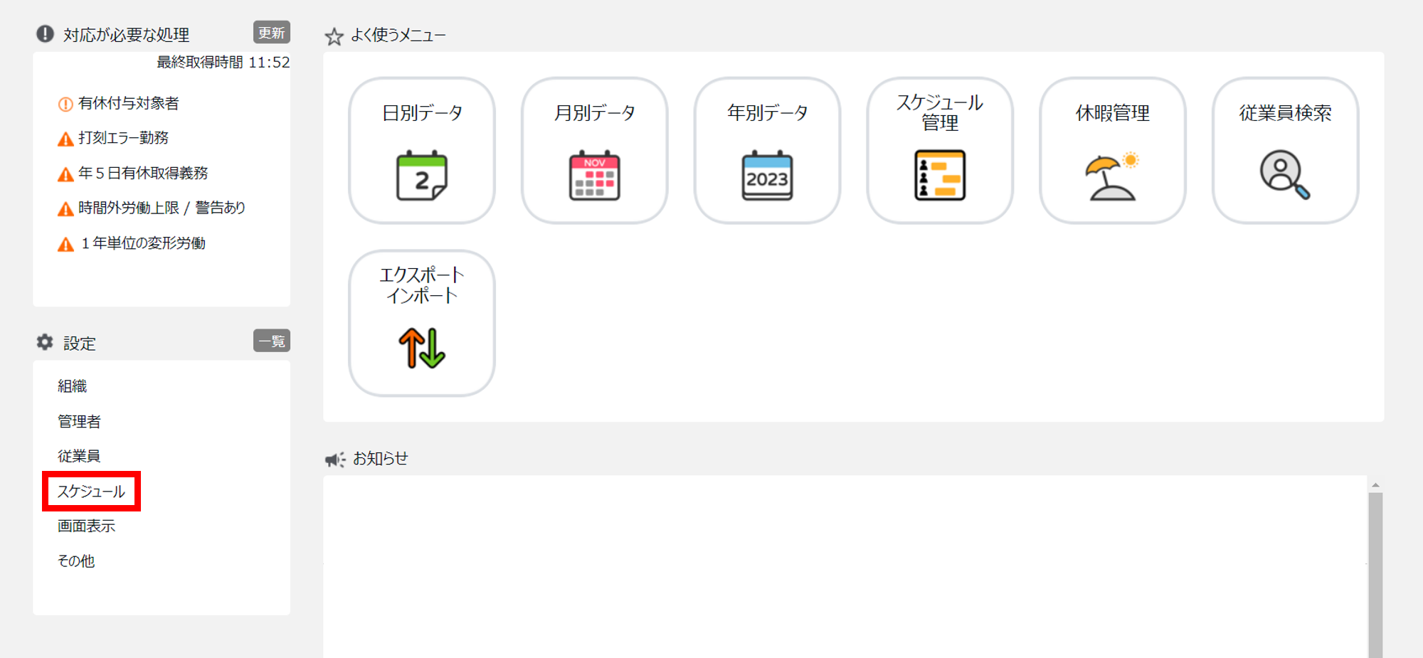Open the 月別データ monthly calendar icon
This screenshot has width=1423, height=658.
[594, 175]
